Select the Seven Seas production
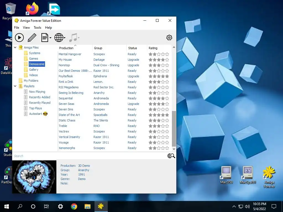The image size is (283, 212). (x=66, y=104)
